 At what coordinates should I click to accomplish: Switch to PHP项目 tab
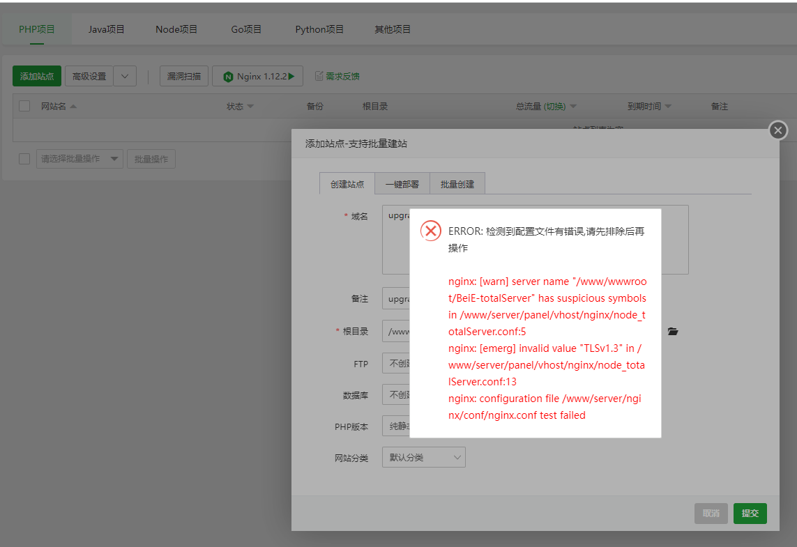pos(36,29)
